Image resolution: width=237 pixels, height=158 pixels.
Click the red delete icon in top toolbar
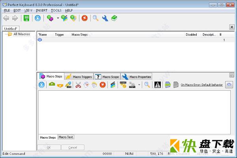tap(85, 18)
